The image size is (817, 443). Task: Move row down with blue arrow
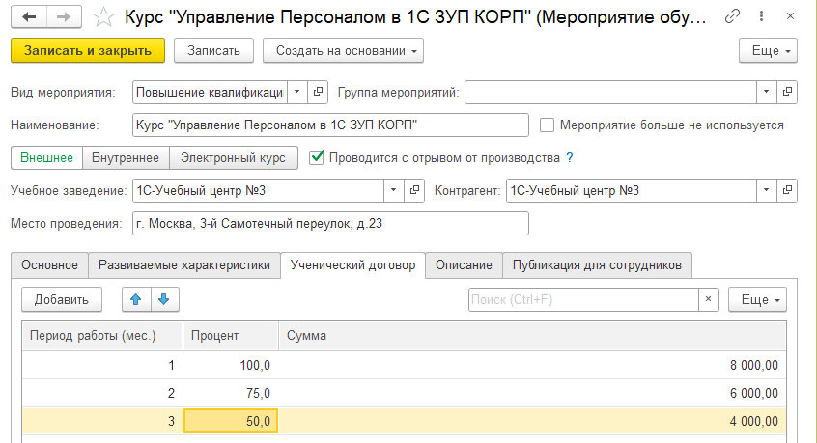[164, 299]
